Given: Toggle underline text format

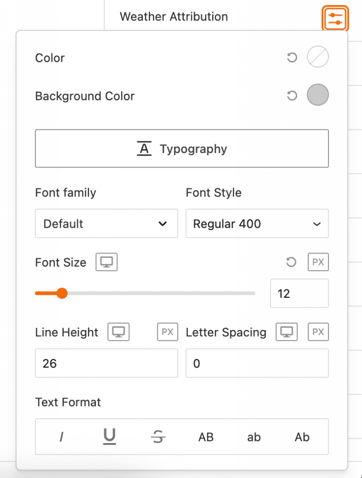Looking at the screenshot, I should pos(109,437).
